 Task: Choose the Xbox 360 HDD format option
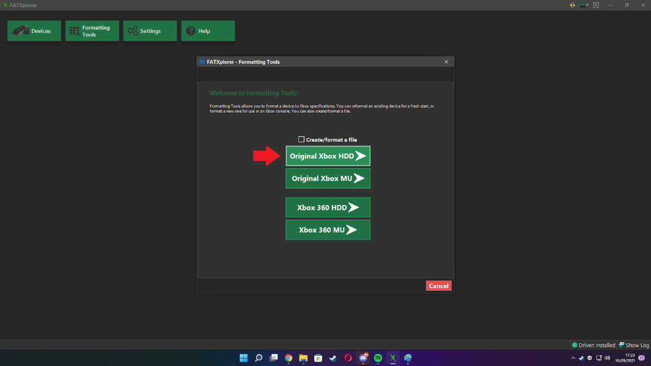coord(328,208)
